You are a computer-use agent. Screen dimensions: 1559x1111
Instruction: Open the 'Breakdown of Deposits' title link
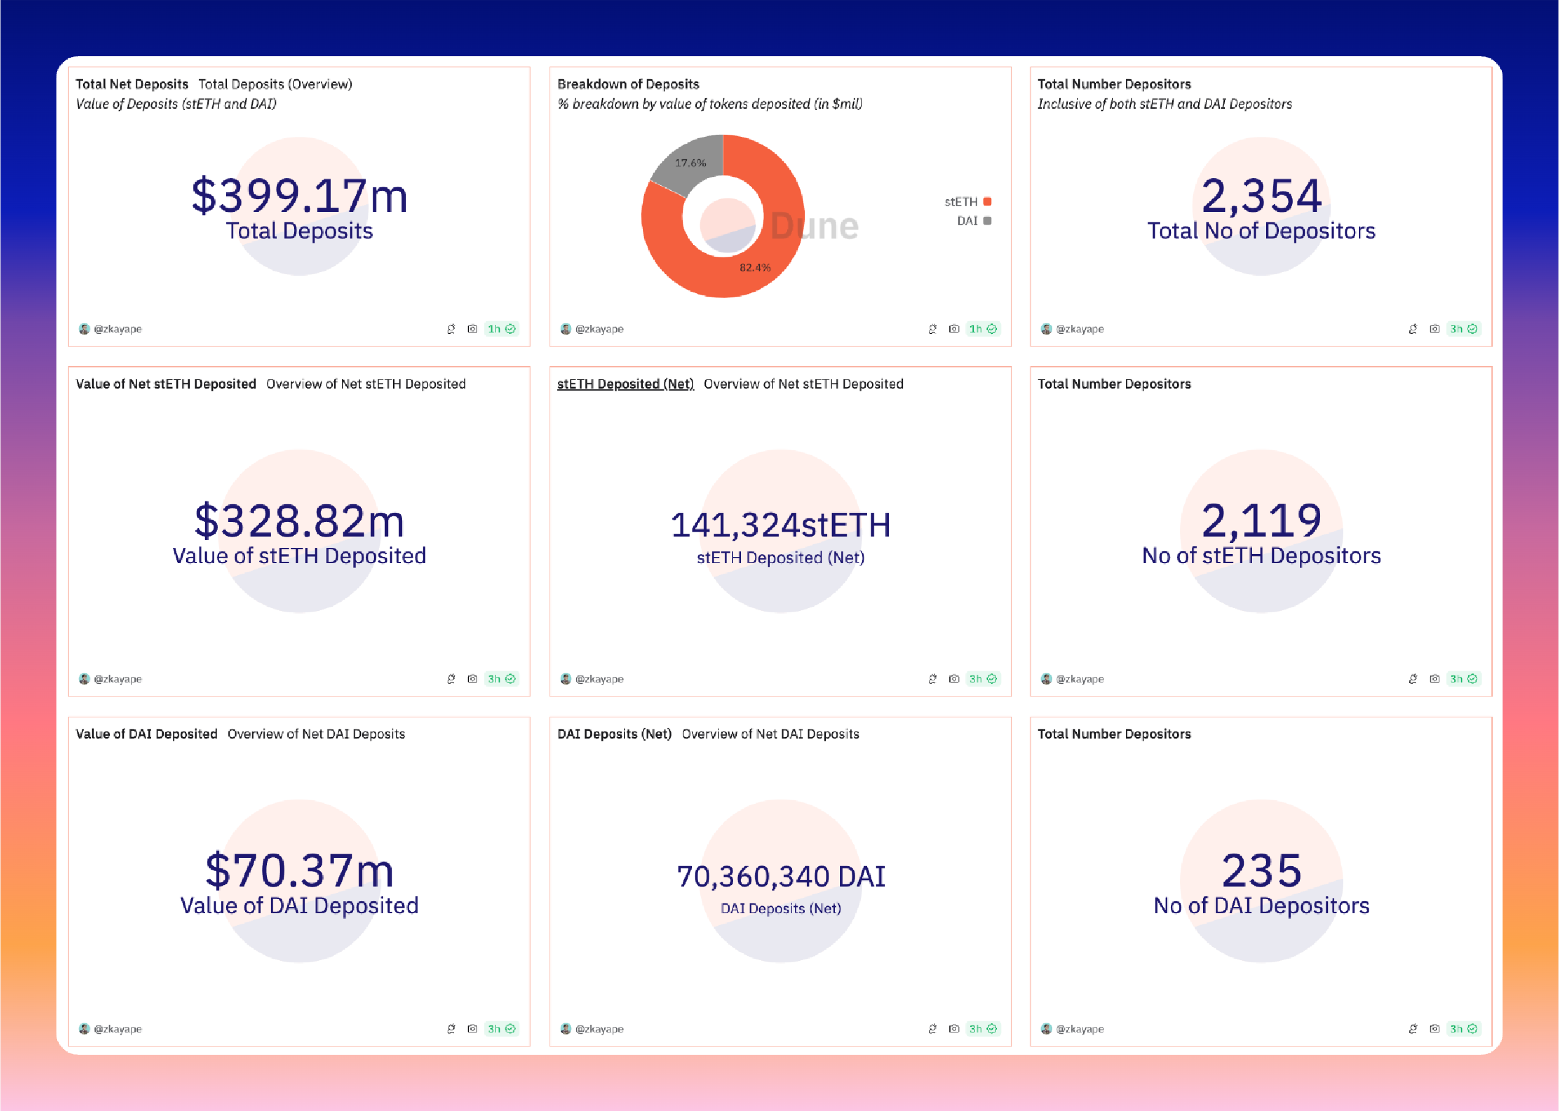(628, 84)
